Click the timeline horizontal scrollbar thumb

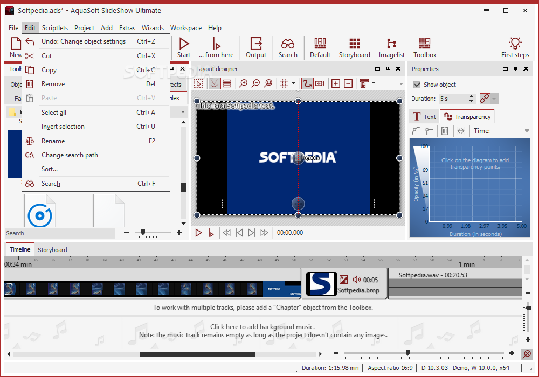[x=197, y=354]
